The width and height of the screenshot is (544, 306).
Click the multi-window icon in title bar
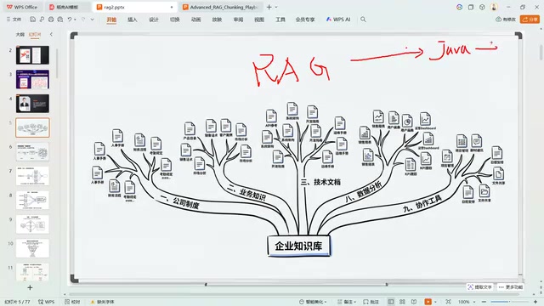(471, 7)
